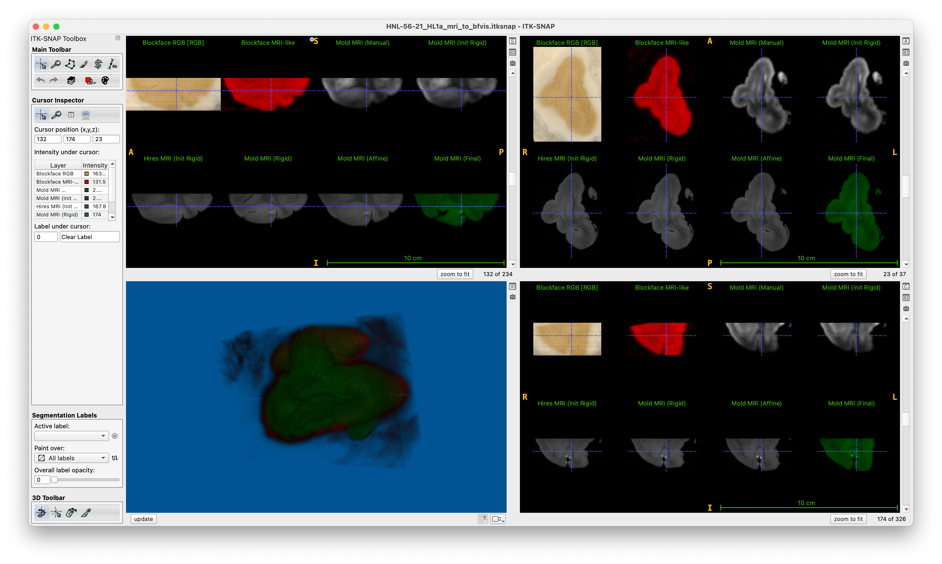Open the display layout grid page
Viewport: 942px width, 564px height.
(71, 115)
